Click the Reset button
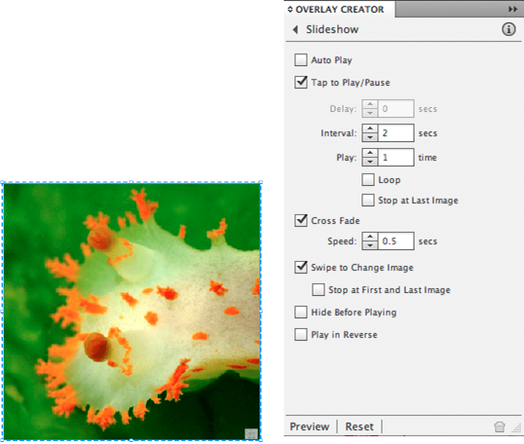The width and height of the screenshot is (524, 444). point(359,426)
